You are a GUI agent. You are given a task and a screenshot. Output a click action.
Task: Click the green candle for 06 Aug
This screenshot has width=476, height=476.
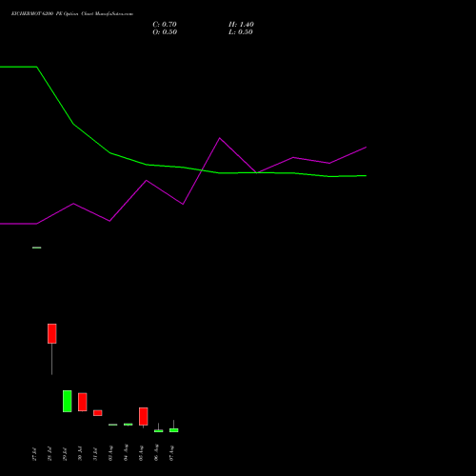[x=159, y=431]
